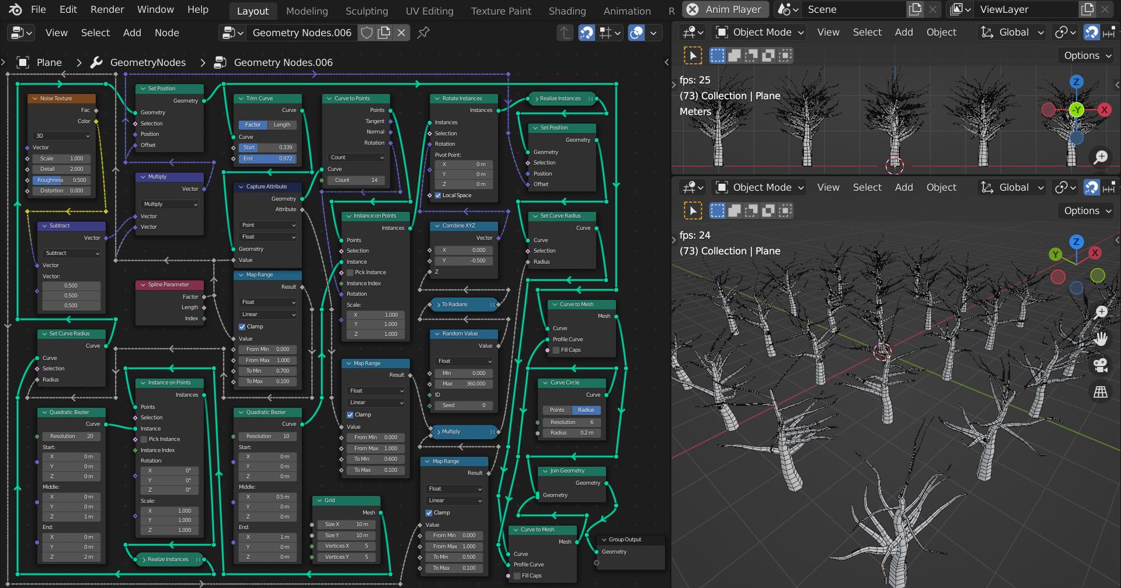Screen dimensions: 1121x588
Task: Toggle top viewport snapping magnet
Action: tap(1091, 32)
